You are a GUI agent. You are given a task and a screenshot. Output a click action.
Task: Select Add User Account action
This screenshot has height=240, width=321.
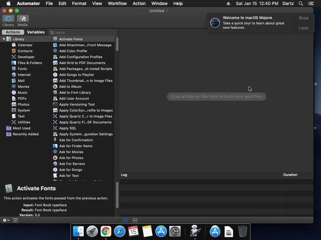(83, 98)
